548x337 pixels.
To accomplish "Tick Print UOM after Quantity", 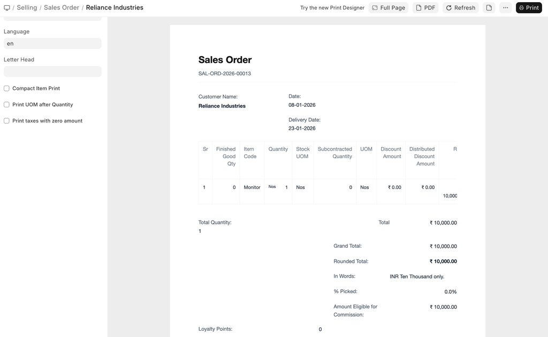I will pos(7,105).
